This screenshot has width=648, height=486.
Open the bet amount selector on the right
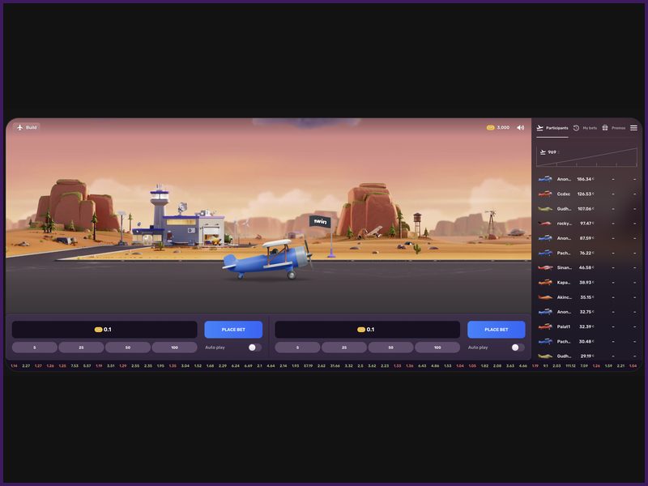click(x=369, y=329)
